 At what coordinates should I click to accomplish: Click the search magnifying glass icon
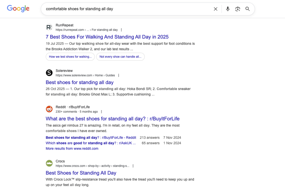tap(247, 9)
